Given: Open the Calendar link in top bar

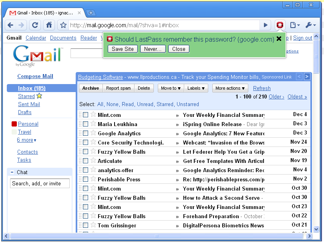Looking at the screenshot, I should pos(36,38).
